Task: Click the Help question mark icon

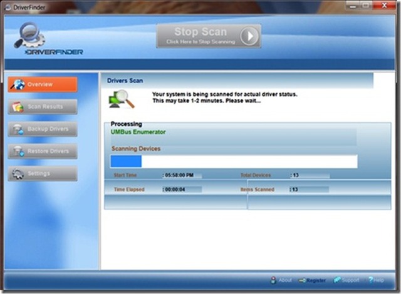Action: click(371, 280)
